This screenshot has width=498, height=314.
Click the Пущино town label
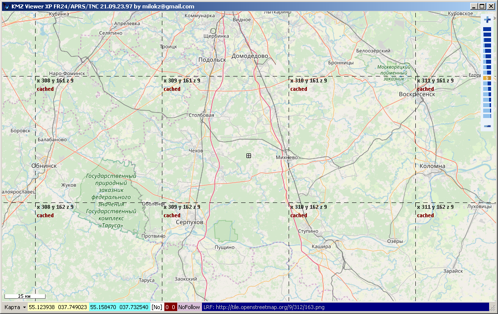pos(225,247)
